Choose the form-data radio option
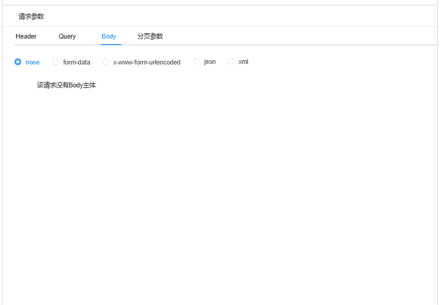440x305 pixels. [x=55, y=61]
